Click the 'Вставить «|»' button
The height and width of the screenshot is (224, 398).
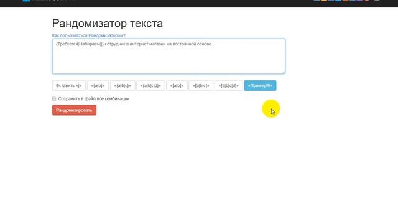(x=69, y=86)
